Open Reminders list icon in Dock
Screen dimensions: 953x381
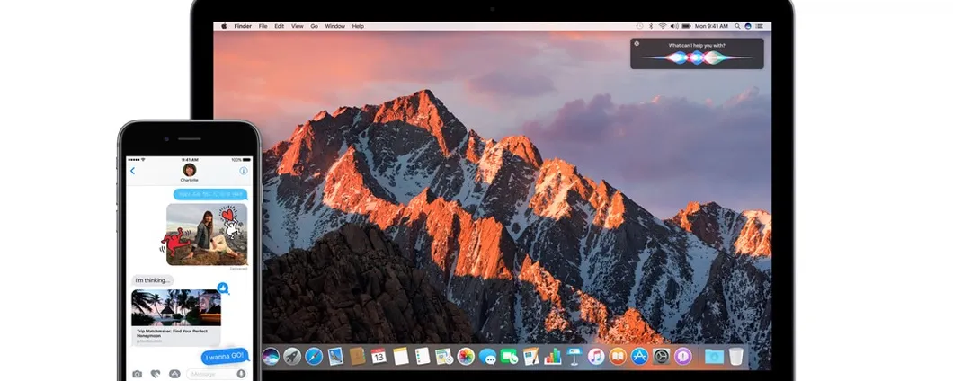click(423, 356)
